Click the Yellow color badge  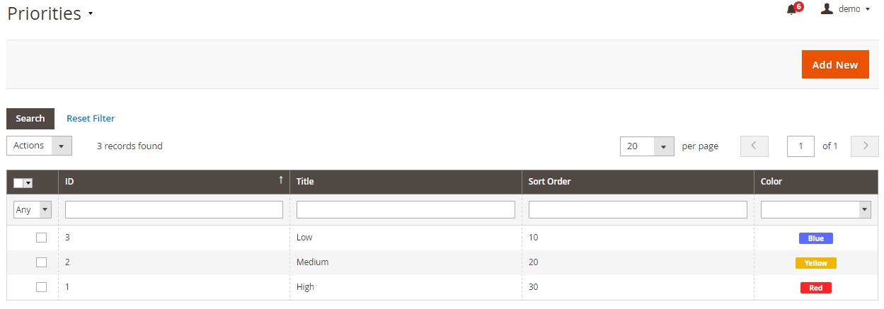point(816,263)
